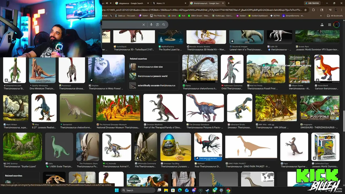345x194 pixels.
Task: Open the Wall Art Prints fossil print image
Action: [x=266, y=69]
